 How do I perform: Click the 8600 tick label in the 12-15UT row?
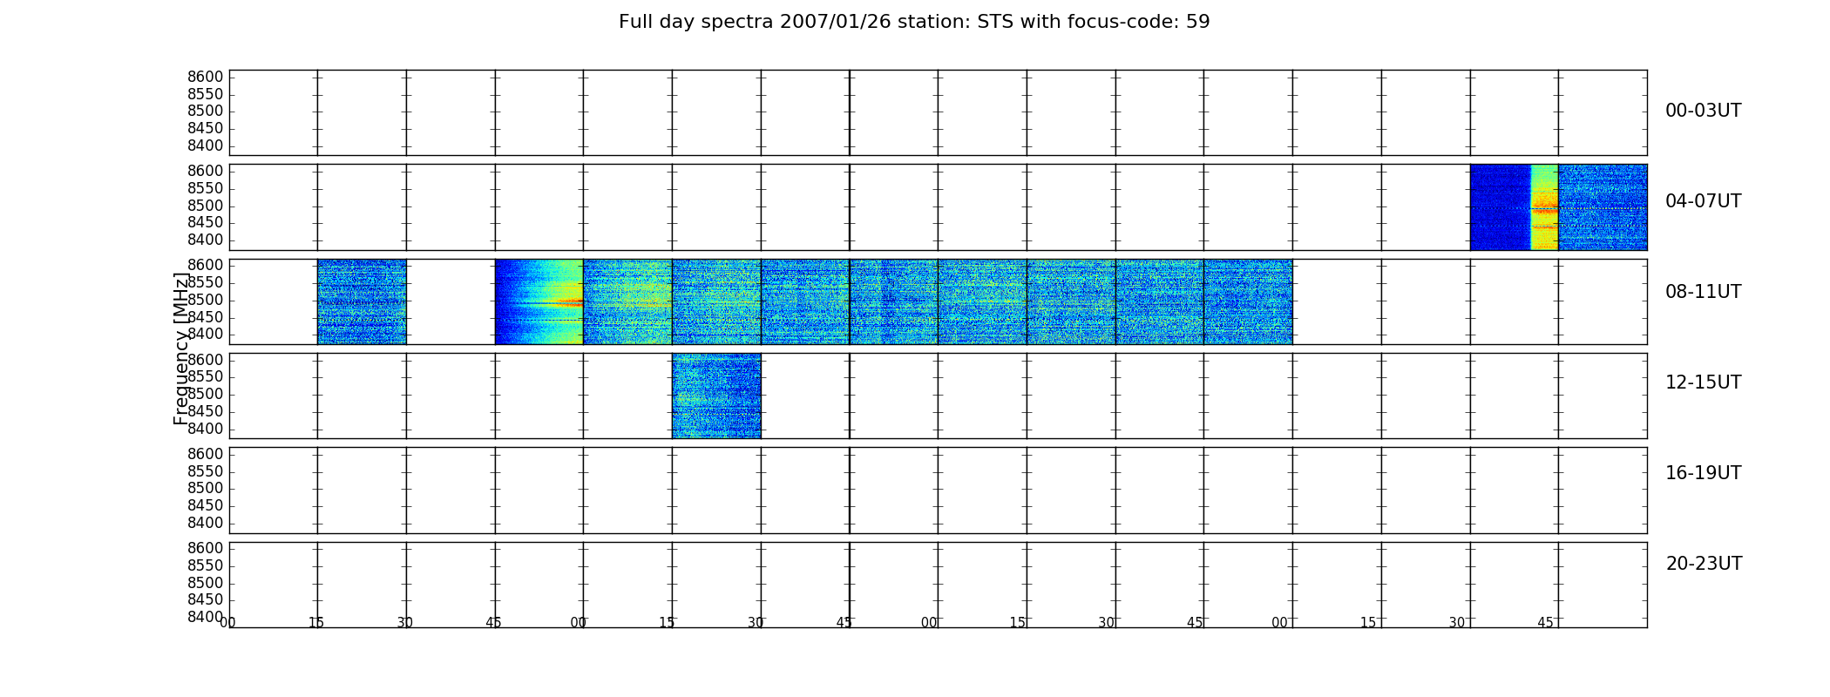(x=206, y=360)
